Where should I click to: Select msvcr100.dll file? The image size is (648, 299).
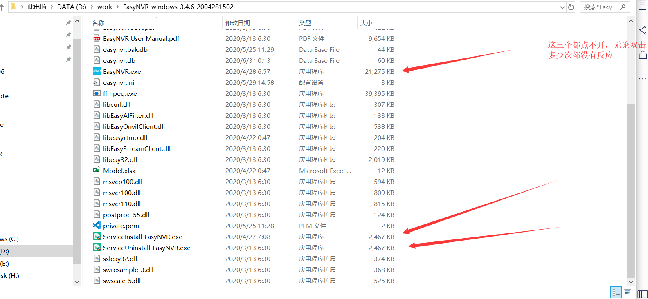click(x=122, y=193)
